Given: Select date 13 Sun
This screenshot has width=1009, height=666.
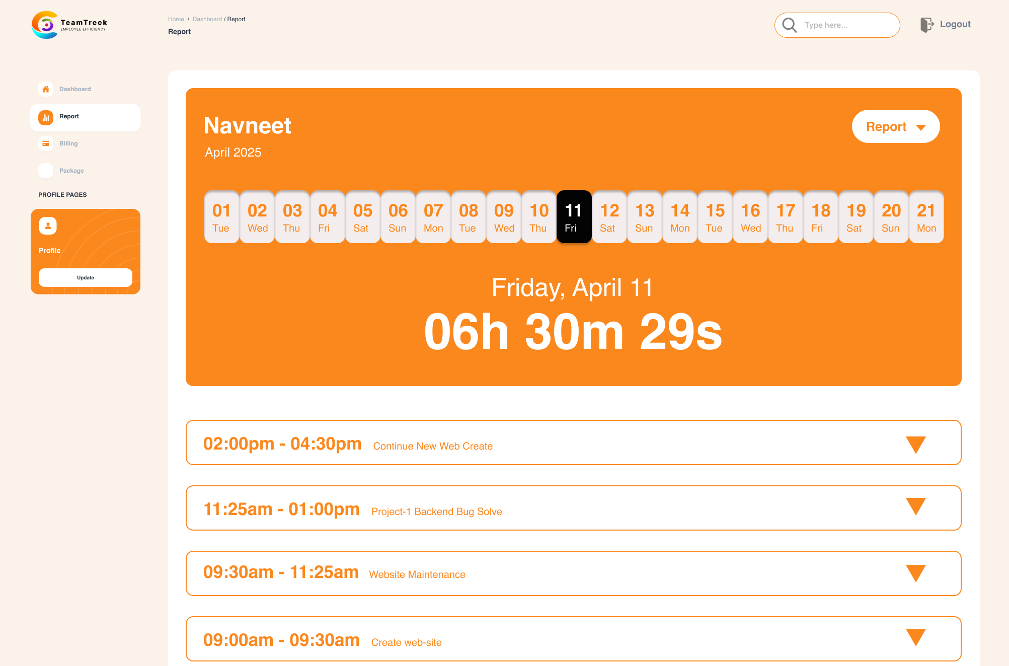Looking at the screenshot, I should 645,217.
